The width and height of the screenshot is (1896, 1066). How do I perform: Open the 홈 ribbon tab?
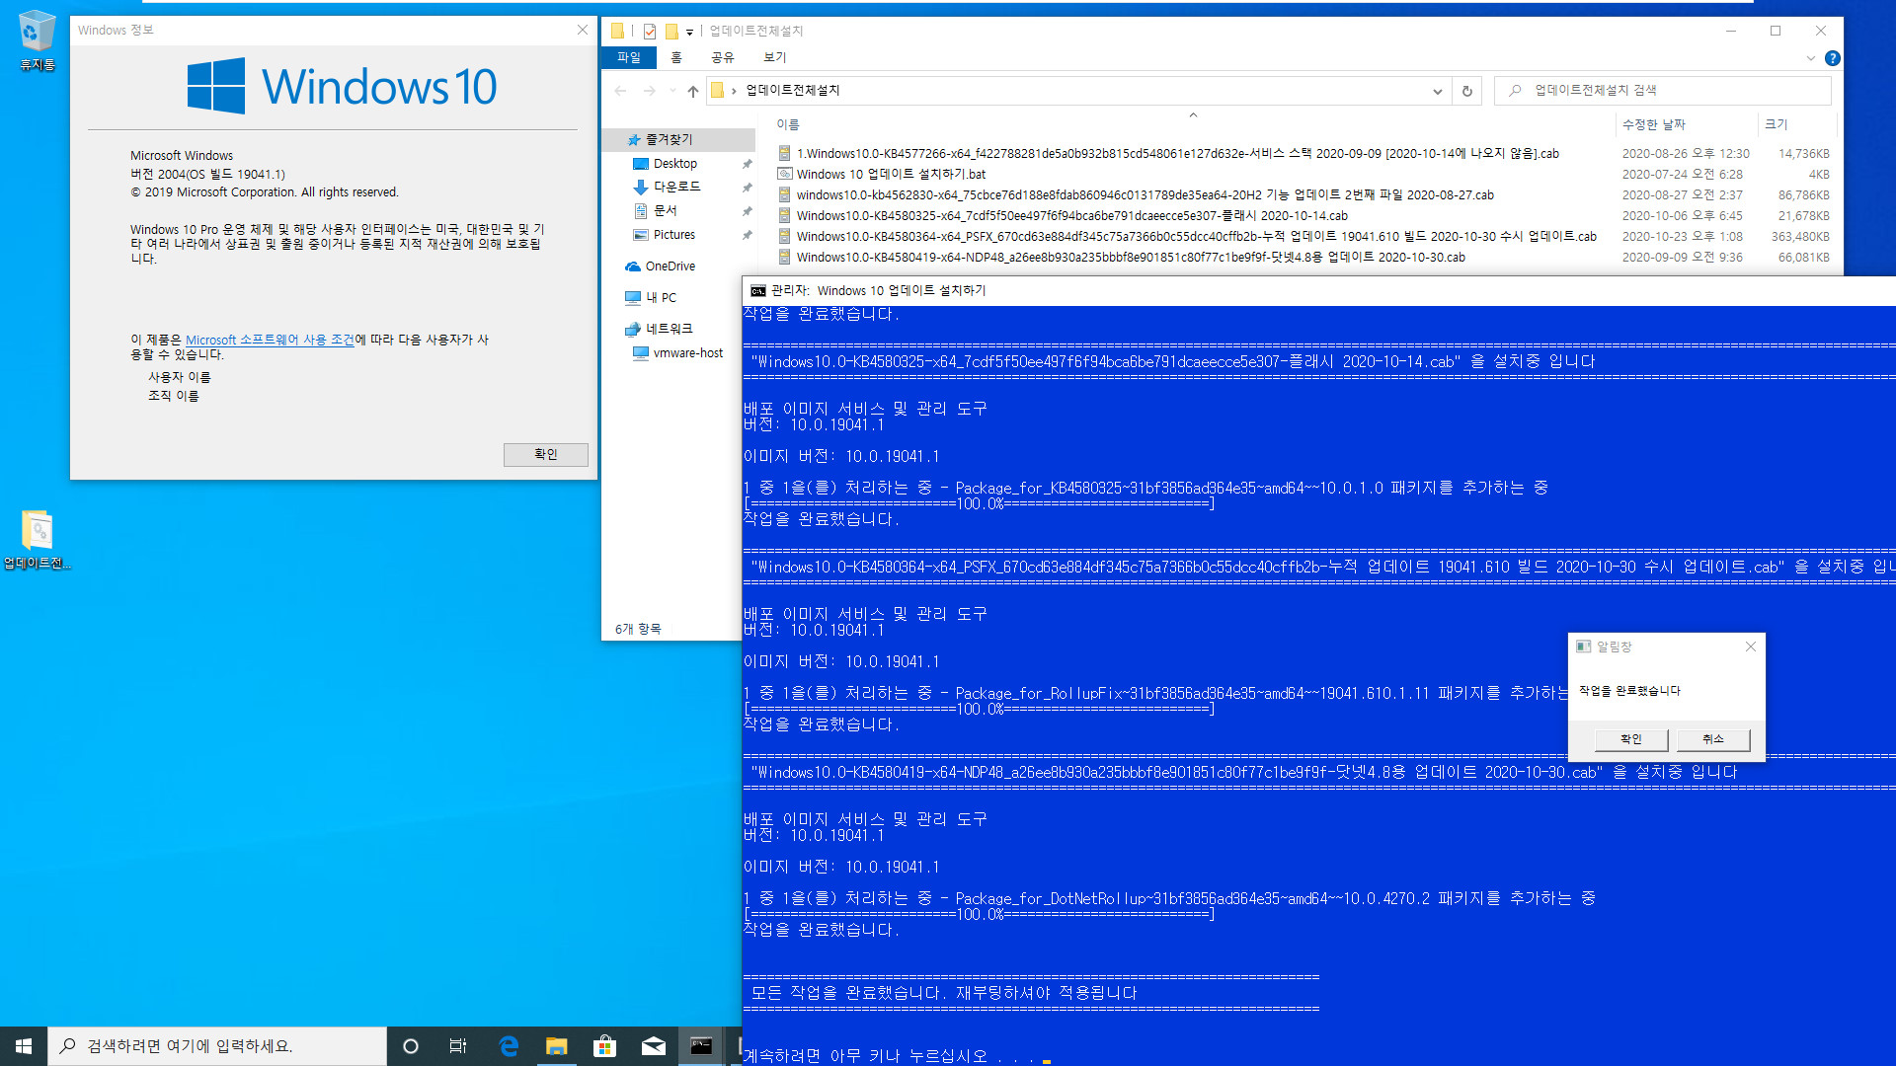click(x=675, y=57)
